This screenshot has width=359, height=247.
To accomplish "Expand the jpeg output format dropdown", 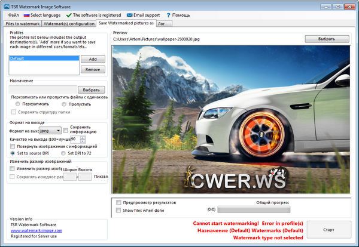I will [58, 130].
